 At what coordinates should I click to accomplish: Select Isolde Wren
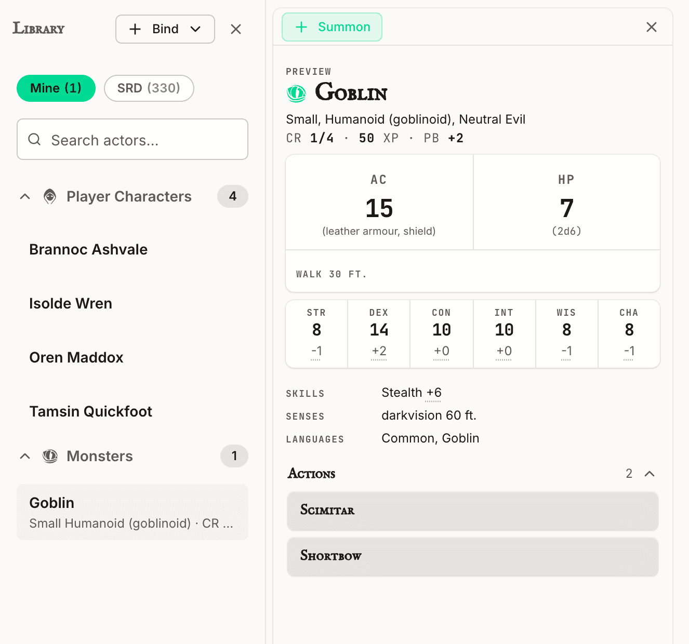tap(132, 304)
